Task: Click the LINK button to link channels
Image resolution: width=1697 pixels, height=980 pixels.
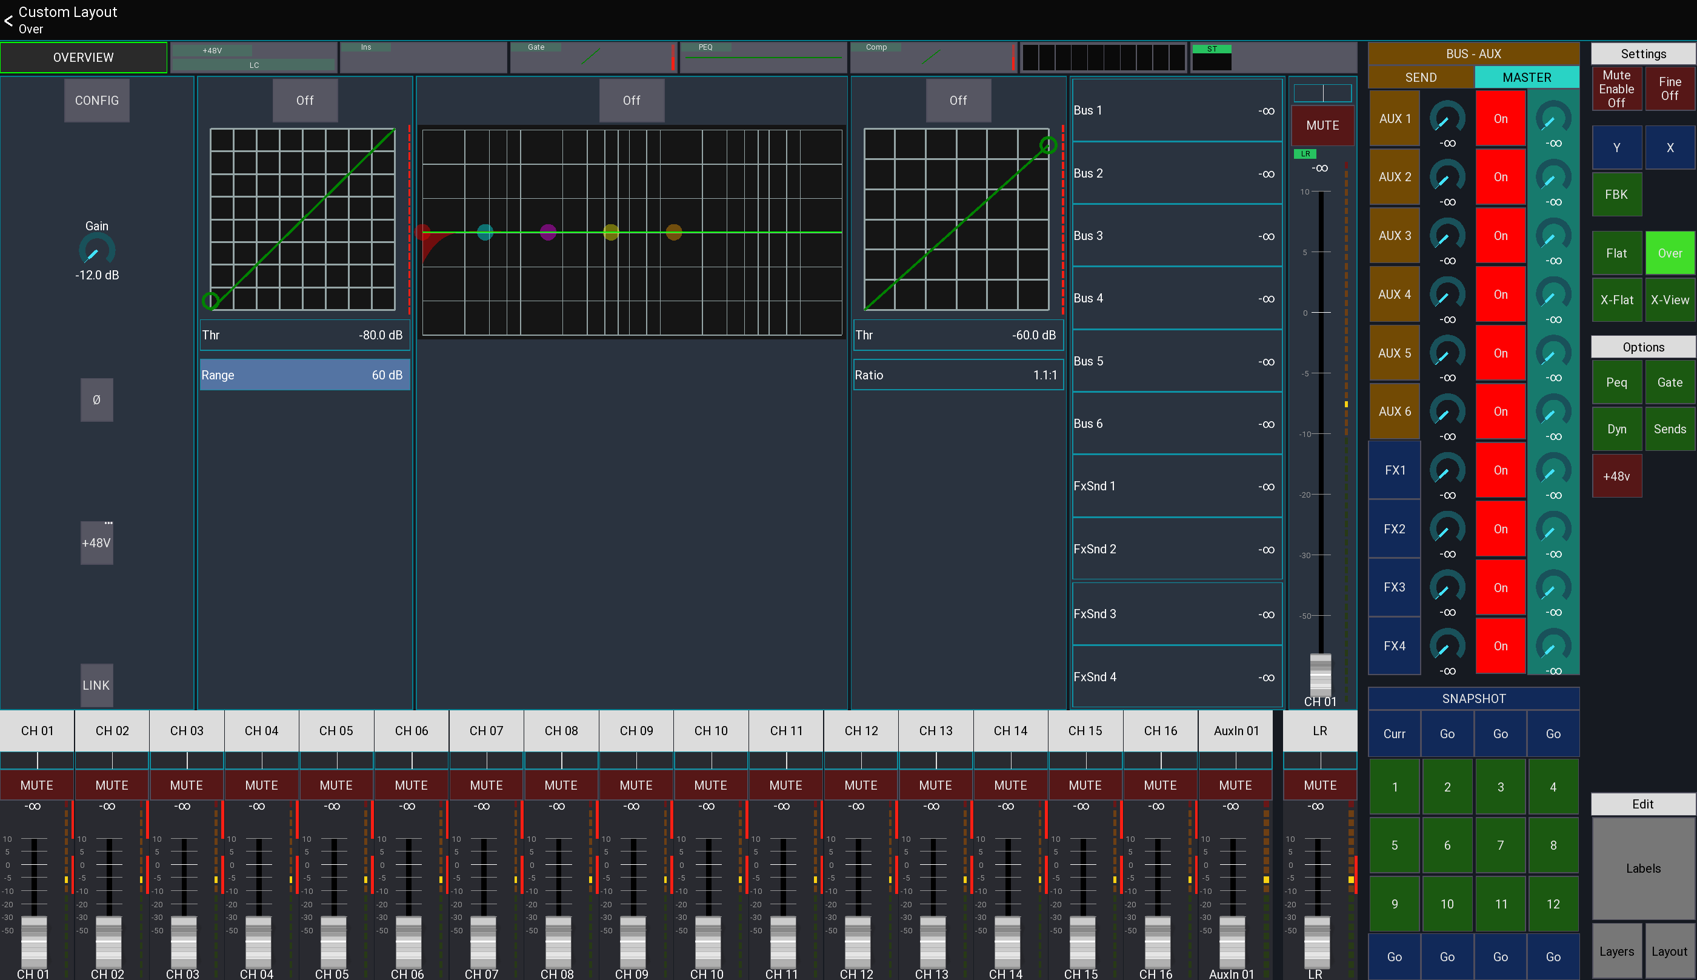Action: [96, 685]
